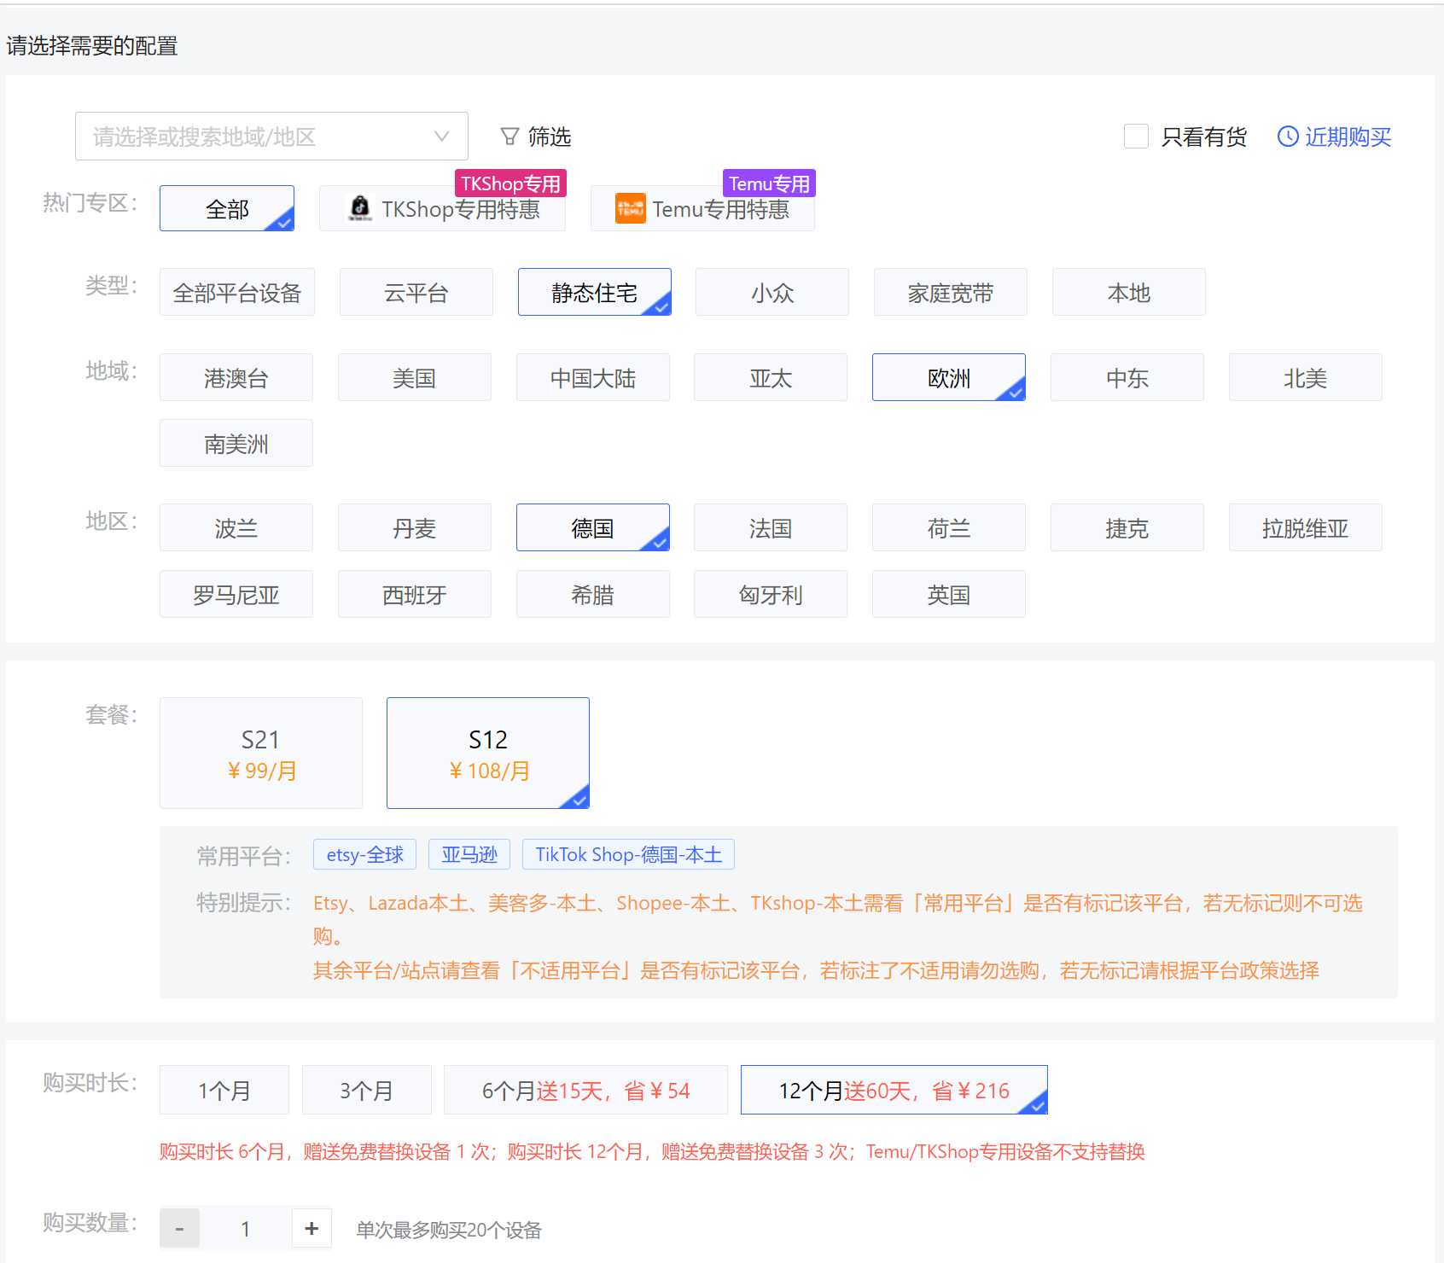Select the 法国 area option

pyautogui.click(x=770, y=528)
